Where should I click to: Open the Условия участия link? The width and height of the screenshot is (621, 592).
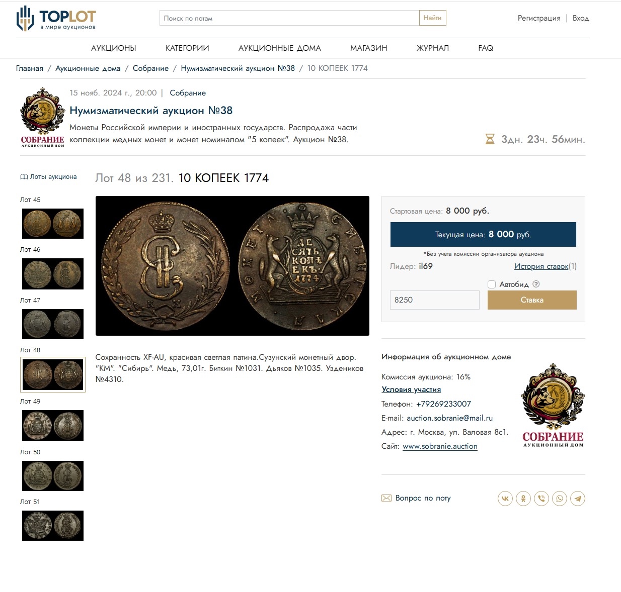411,389
